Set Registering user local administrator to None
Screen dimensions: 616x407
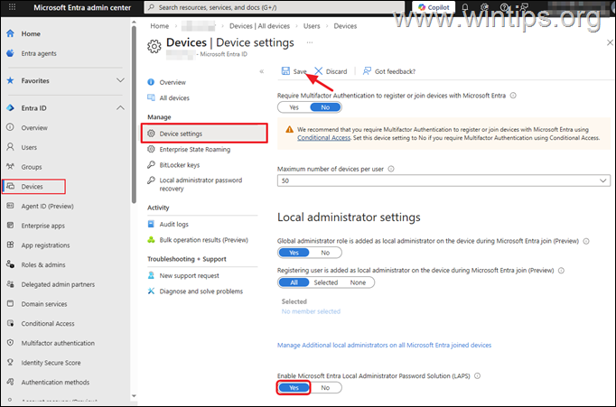pos(358,282)
